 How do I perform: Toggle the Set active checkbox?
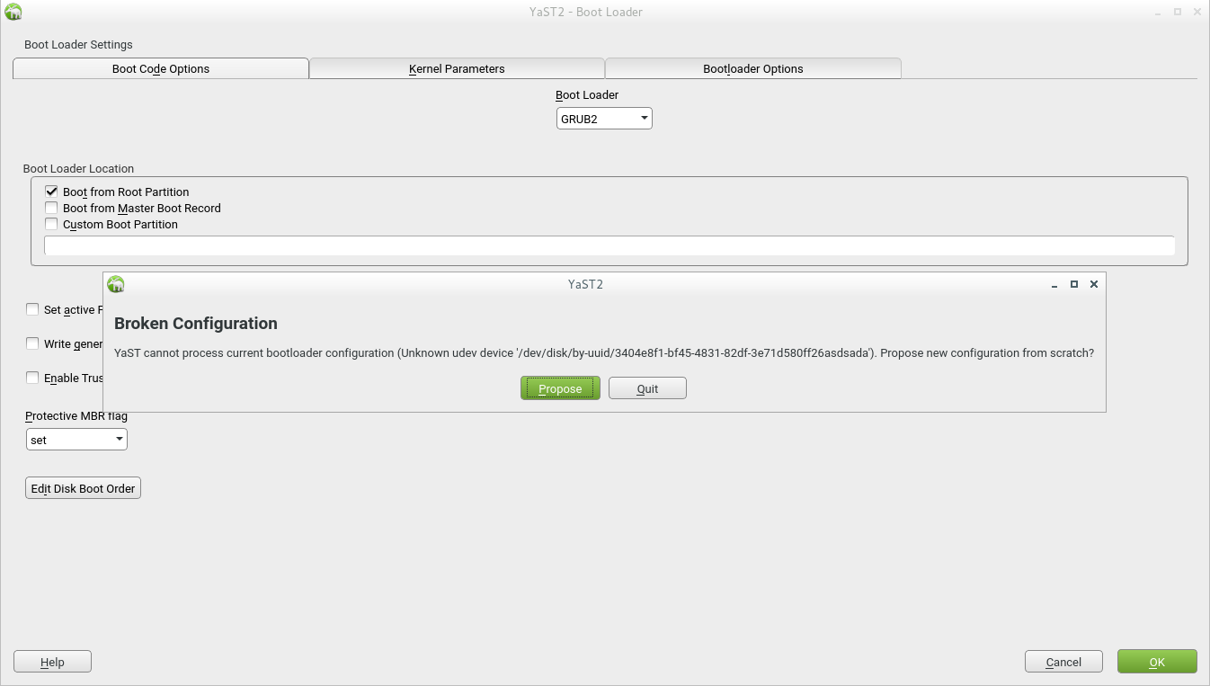click(x=32, y=309)
